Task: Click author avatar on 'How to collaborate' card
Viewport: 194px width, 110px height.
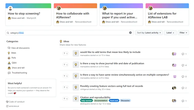Action: pos(59,8)
